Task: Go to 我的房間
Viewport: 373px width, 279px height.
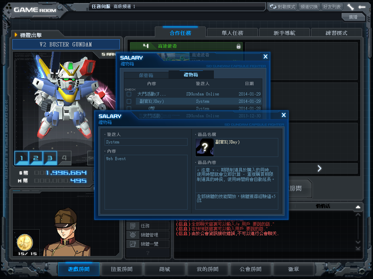Action: tap(207, 269)
